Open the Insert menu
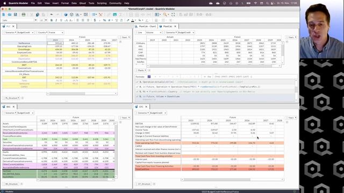This screenshot has width=344, height=193. tap(55, 3)
